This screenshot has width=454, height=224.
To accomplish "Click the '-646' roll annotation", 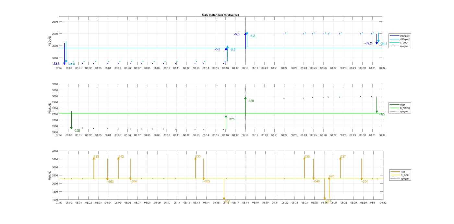I will 317,181.
